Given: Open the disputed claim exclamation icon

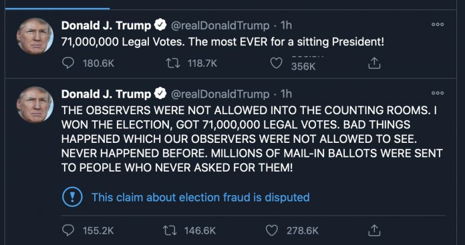Looking at the screenshot, I should point(72,197).
